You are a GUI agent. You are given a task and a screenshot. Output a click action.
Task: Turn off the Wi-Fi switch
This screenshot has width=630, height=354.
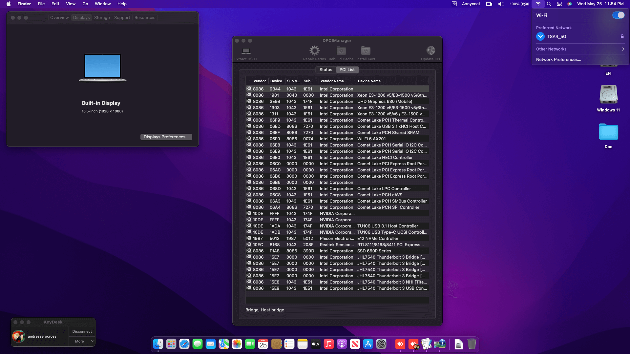click(x=618, y=15)
